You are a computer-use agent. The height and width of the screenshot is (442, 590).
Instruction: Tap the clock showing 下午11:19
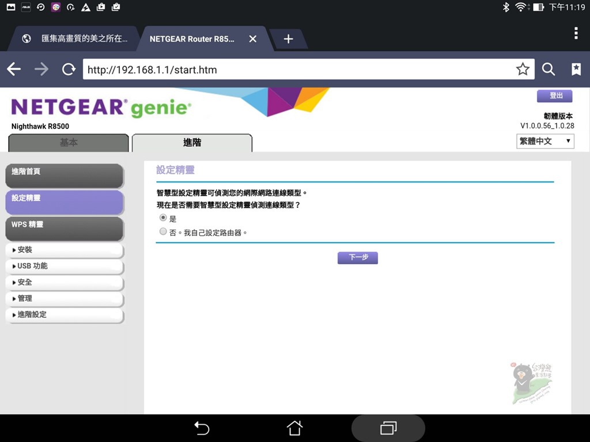[567, 7]
